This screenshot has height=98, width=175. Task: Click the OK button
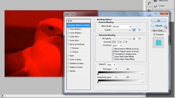[x=159, y=21]
